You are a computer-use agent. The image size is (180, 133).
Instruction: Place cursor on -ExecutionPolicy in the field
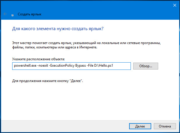62,66
